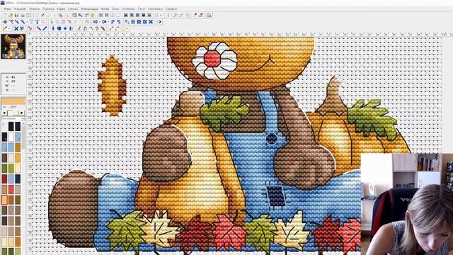This screenshot has height=255, width=453.
Task: Open the Стежки menu
Action: tap(73, 9)
